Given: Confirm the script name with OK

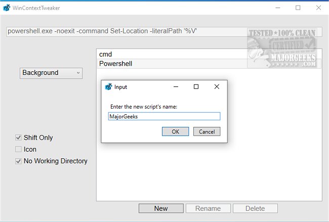Looking at the screenshot, I should click(x=175, y=131).
